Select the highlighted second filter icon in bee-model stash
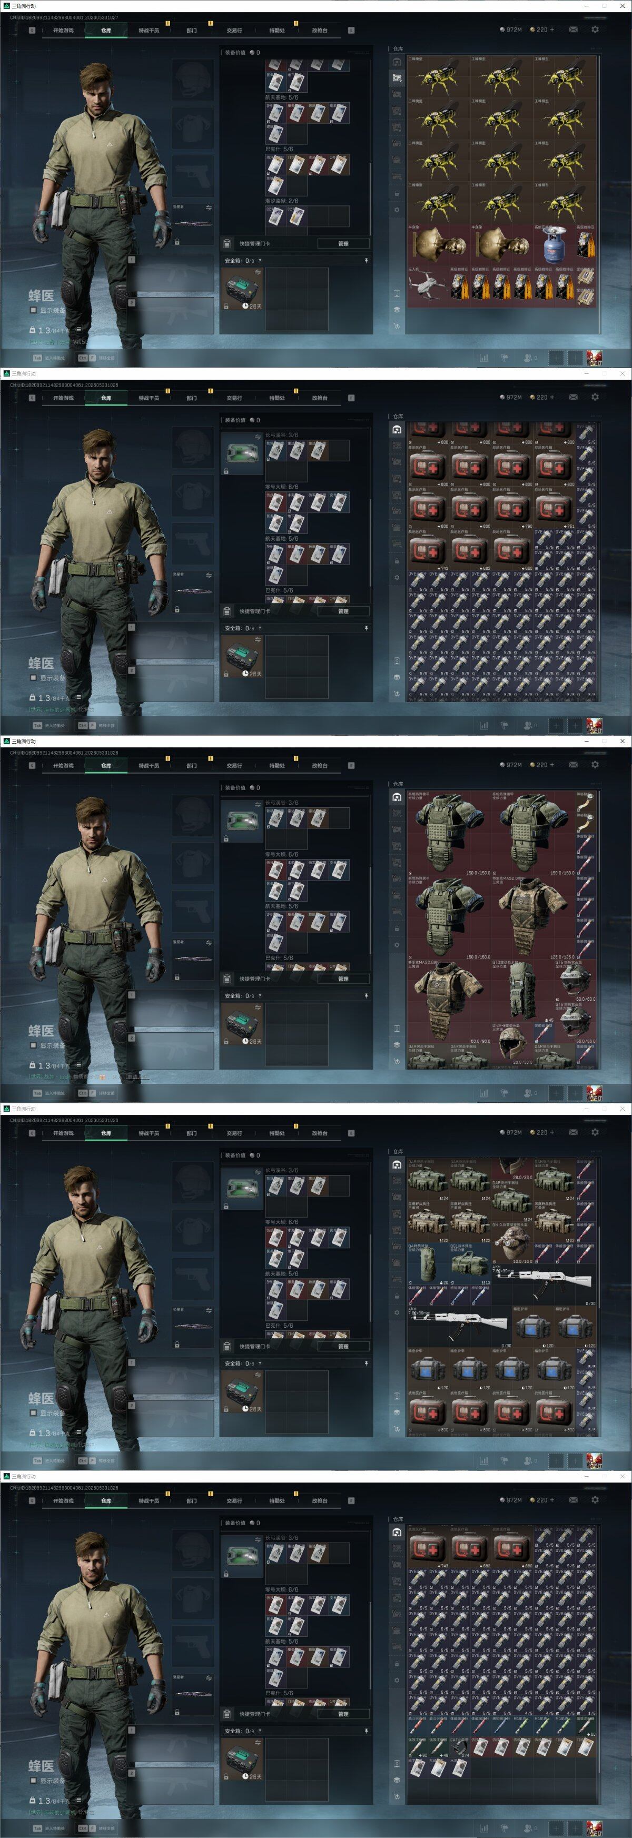 [x=397, y=78]
